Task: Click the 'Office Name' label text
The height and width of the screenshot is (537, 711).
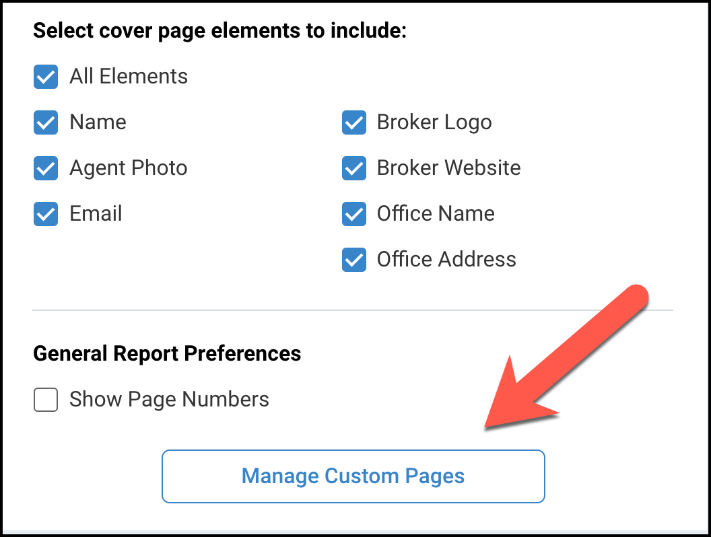Action: point(436,214)
